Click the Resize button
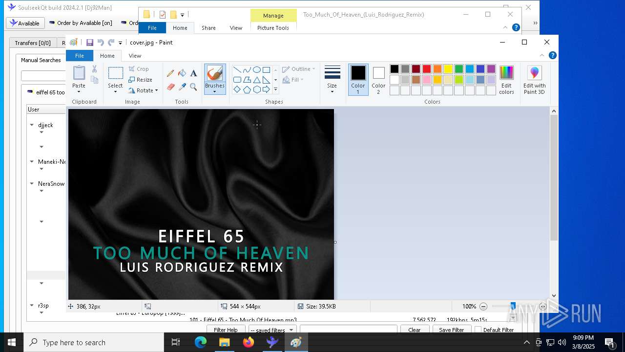This screenshot has width=625, height=352. (x=140, y=80)
